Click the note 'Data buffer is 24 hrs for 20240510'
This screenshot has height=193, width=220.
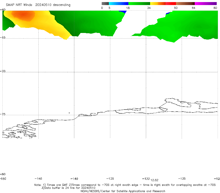[68, 188]
